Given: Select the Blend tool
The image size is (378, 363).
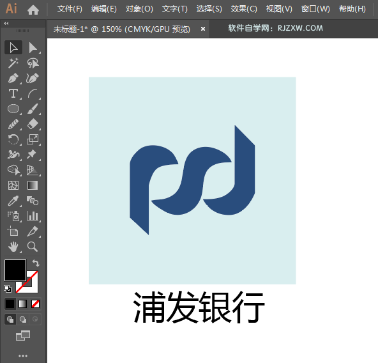Looking at the screenshot, I should [x=33, y=201].
